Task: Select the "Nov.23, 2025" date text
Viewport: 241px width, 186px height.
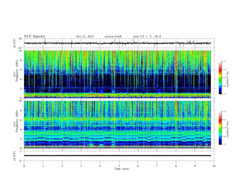Action: [85, 36]
